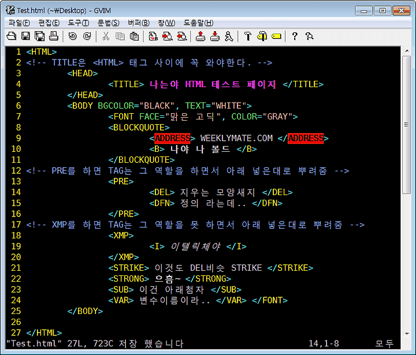
Task: Click closing </BODY> tag on line 25
Action: coord(85,311)
